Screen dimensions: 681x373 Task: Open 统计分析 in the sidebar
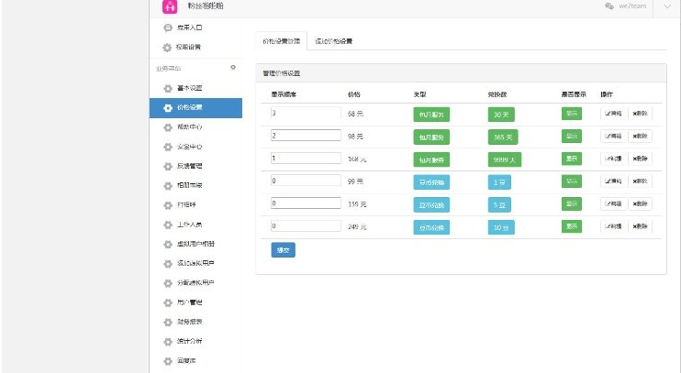(x=188, y=341)
